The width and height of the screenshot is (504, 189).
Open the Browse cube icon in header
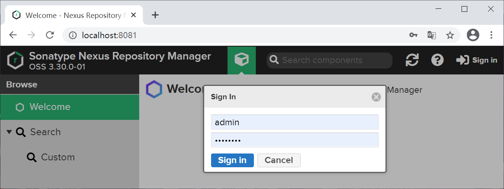pos(242,60)
